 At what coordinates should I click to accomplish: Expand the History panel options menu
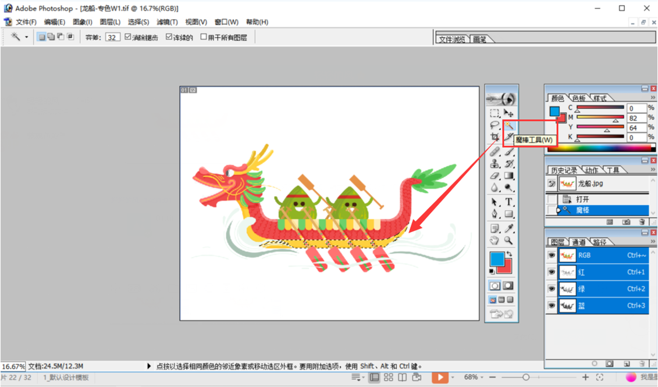click(x=653, y=170)
